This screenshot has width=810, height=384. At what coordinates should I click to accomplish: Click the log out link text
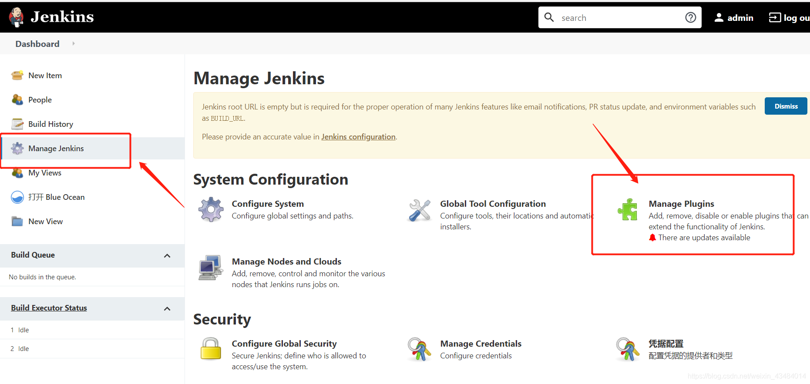tap(797, 18)
